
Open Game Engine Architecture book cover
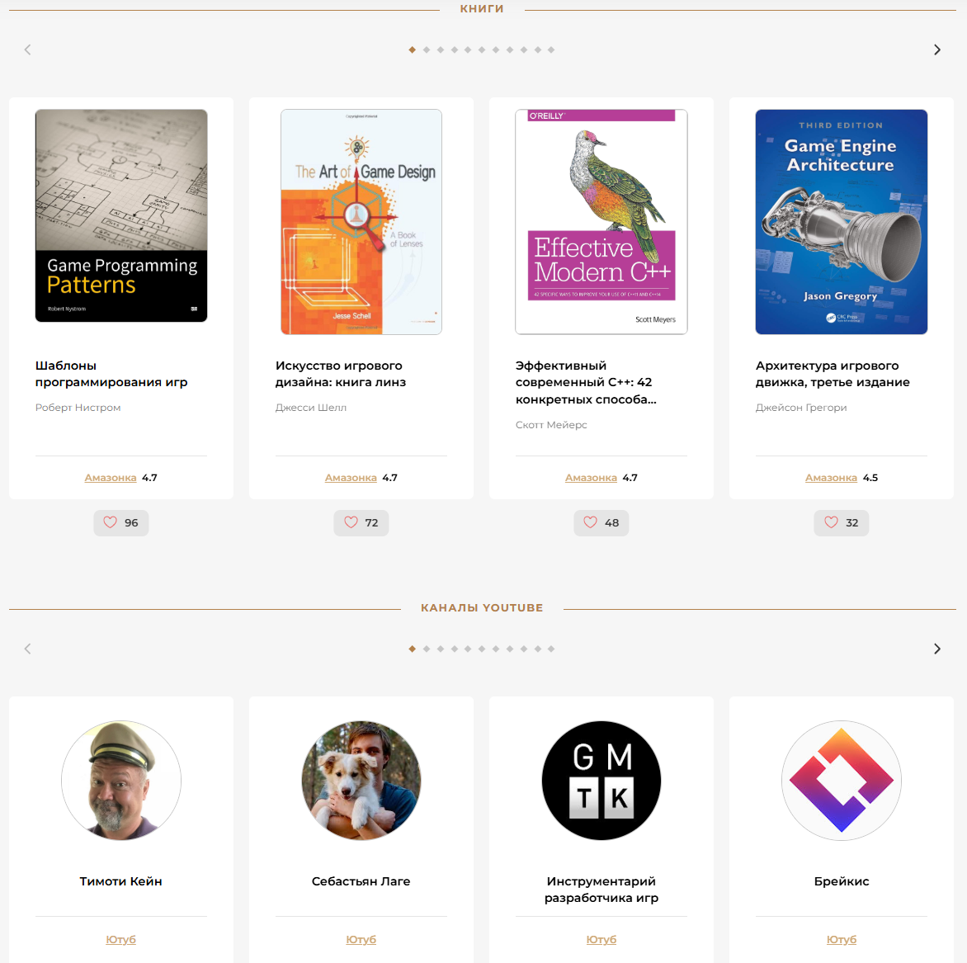pos(842,222)
